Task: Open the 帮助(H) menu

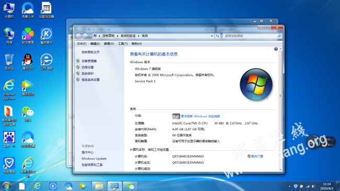Action: (137, 44)
